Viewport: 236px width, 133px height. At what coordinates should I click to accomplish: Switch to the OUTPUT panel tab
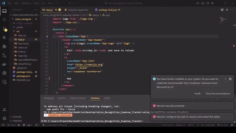pos(62,98)
